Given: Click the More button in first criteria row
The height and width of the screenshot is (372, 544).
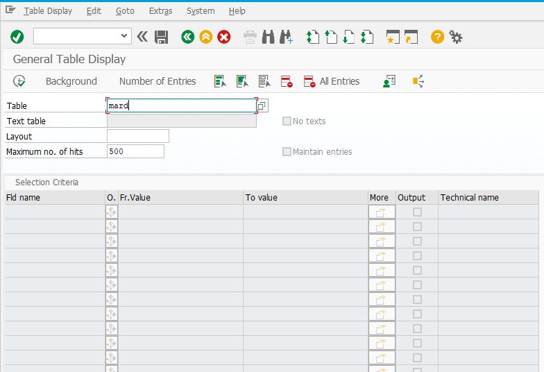Looking at the screenshot, I should (x=382, y=212).
